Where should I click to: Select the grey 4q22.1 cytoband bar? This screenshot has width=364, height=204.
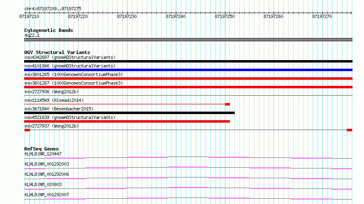188,40
